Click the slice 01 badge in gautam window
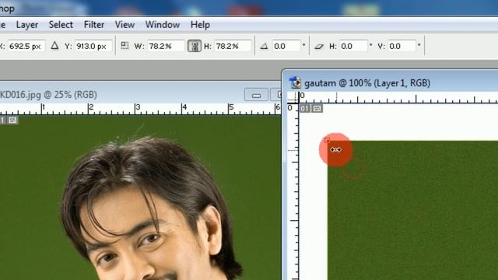This screenshot has height=280, width=498. 304,109
